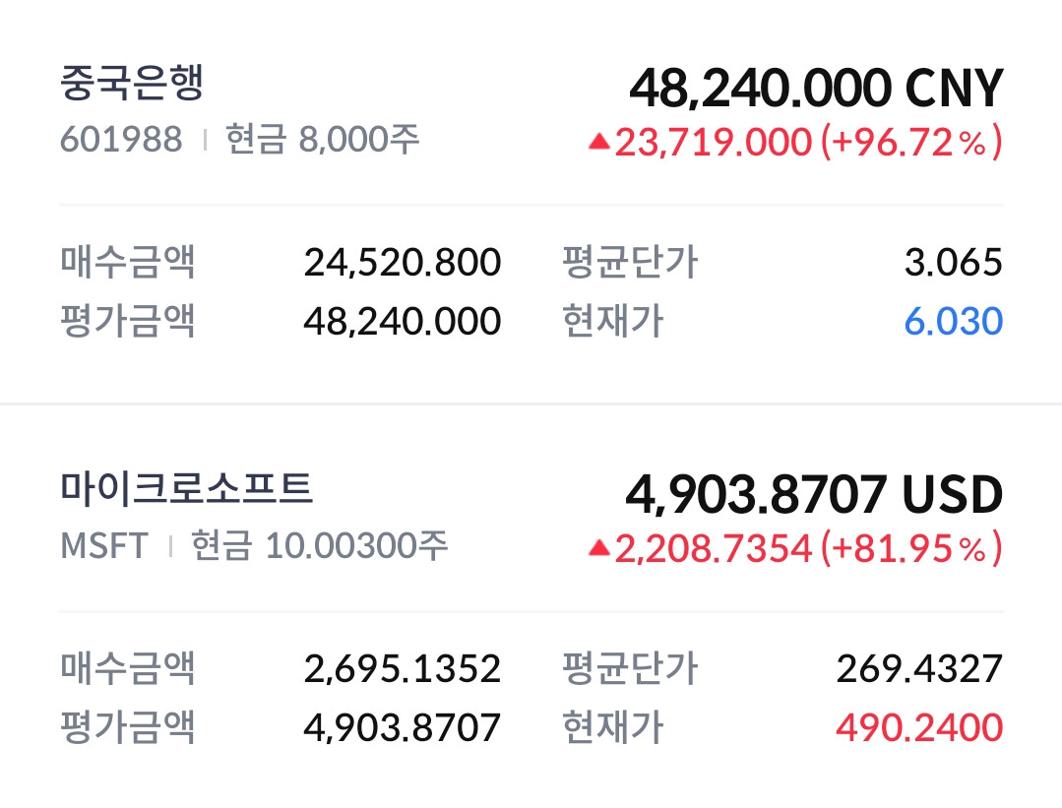Select the +96.72% return figure
This screenshot has width=1062, height=808.
click(x=911, y=143)
